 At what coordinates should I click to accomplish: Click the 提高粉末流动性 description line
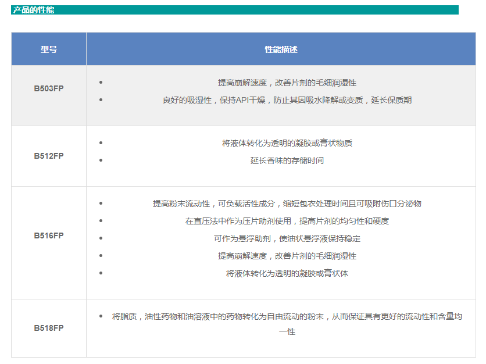(287, 204)
